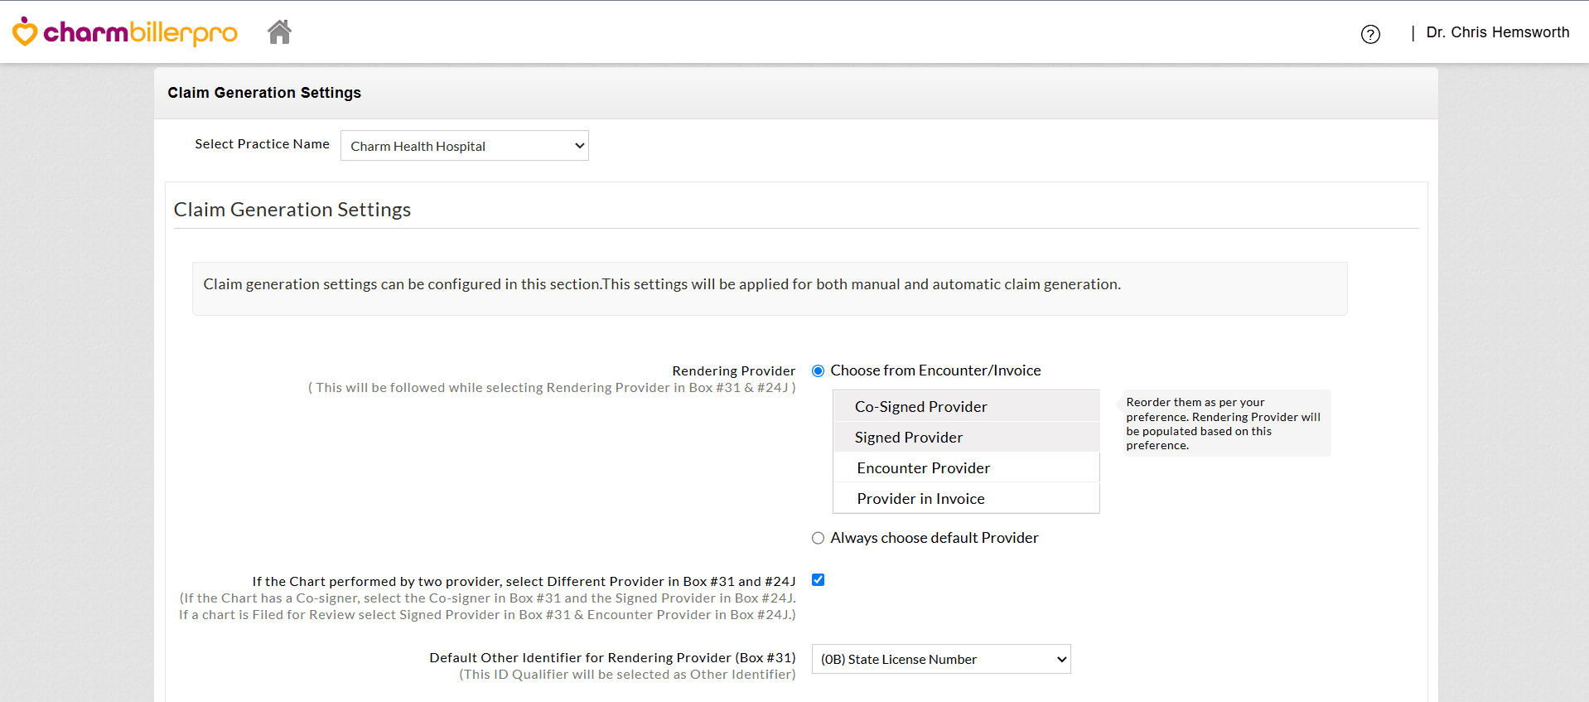The width and height of the screenshot is (1589, 702).
Task: Click the CharmBillerPro logo
Action: [x=124, y=31]
